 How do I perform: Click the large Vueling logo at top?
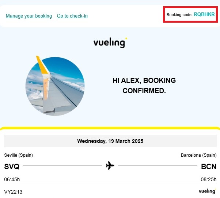[110, 43]
